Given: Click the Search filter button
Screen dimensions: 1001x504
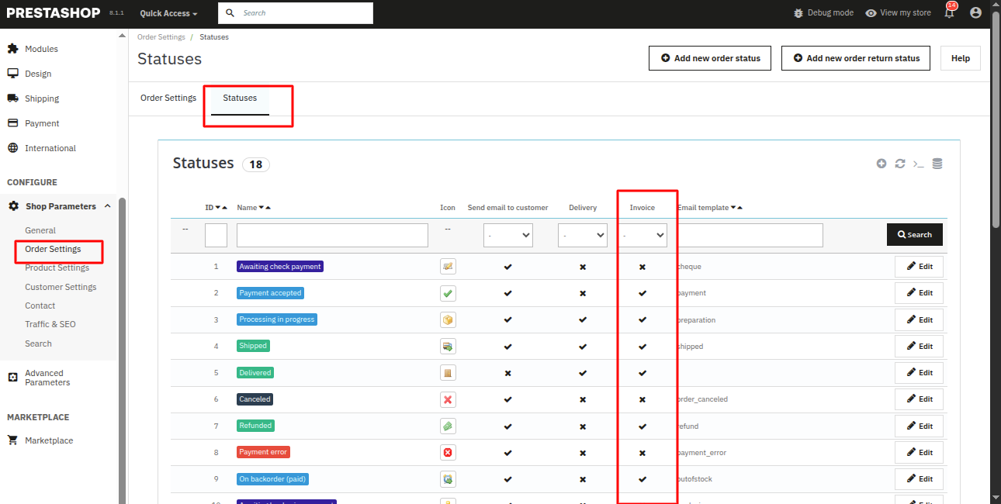Looking at the screenshot, I should [915, 235].
